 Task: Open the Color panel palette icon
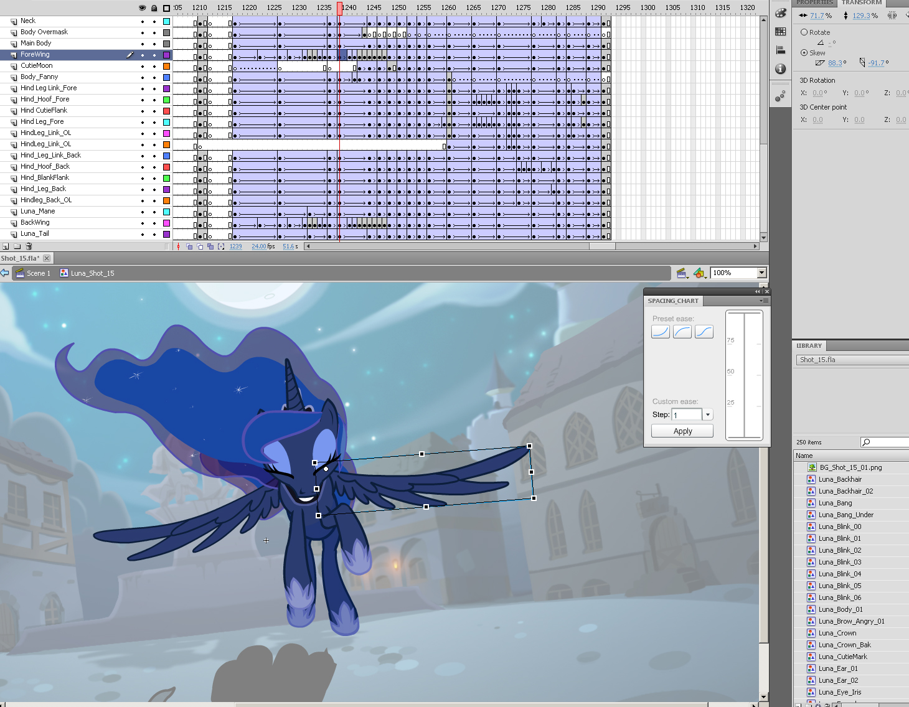click(781, 12)
